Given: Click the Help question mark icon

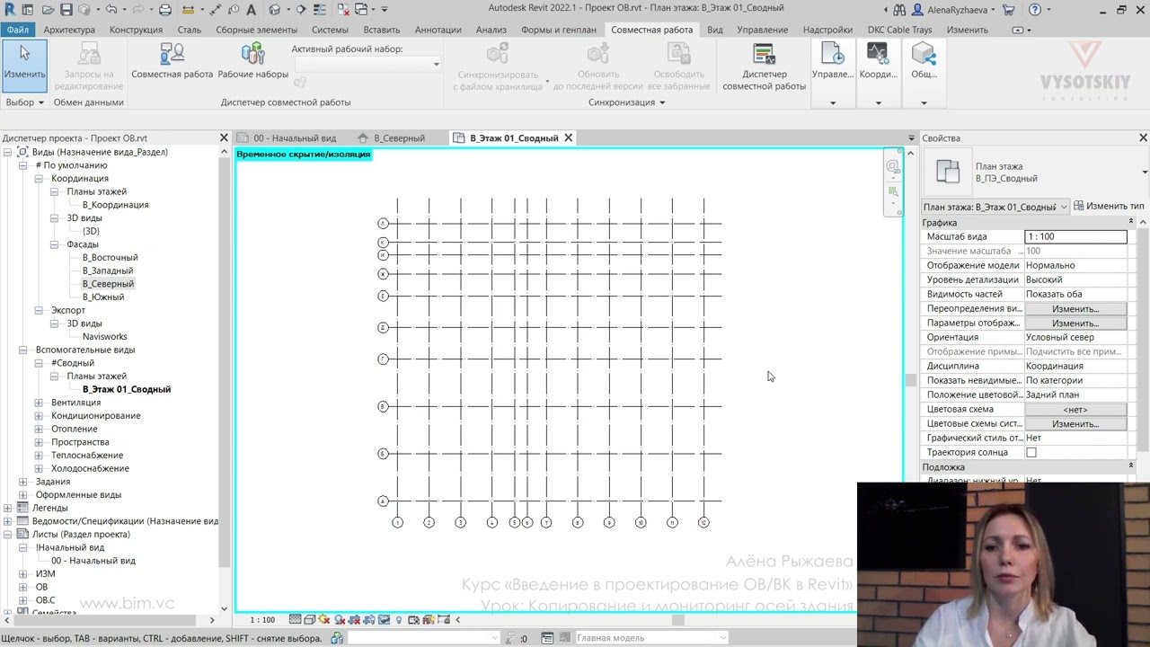Looking at the screenshot, I should 1034,10.
